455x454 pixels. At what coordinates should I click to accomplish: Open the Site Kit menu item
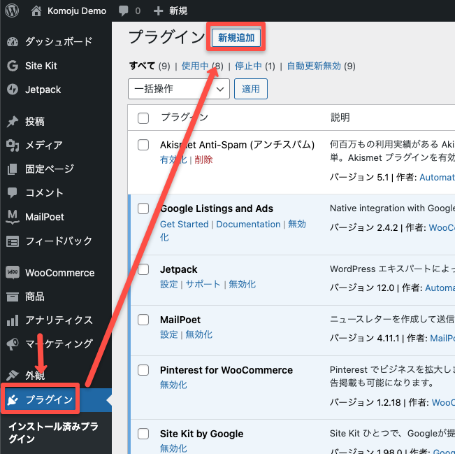point(56,66)
